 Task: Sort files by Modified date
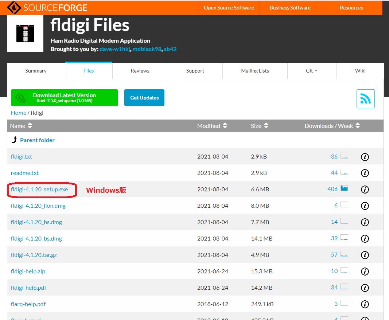click(212, 126)
